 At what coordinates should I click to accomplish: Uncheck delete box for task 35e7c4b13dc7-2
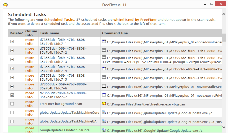point(12,50)
